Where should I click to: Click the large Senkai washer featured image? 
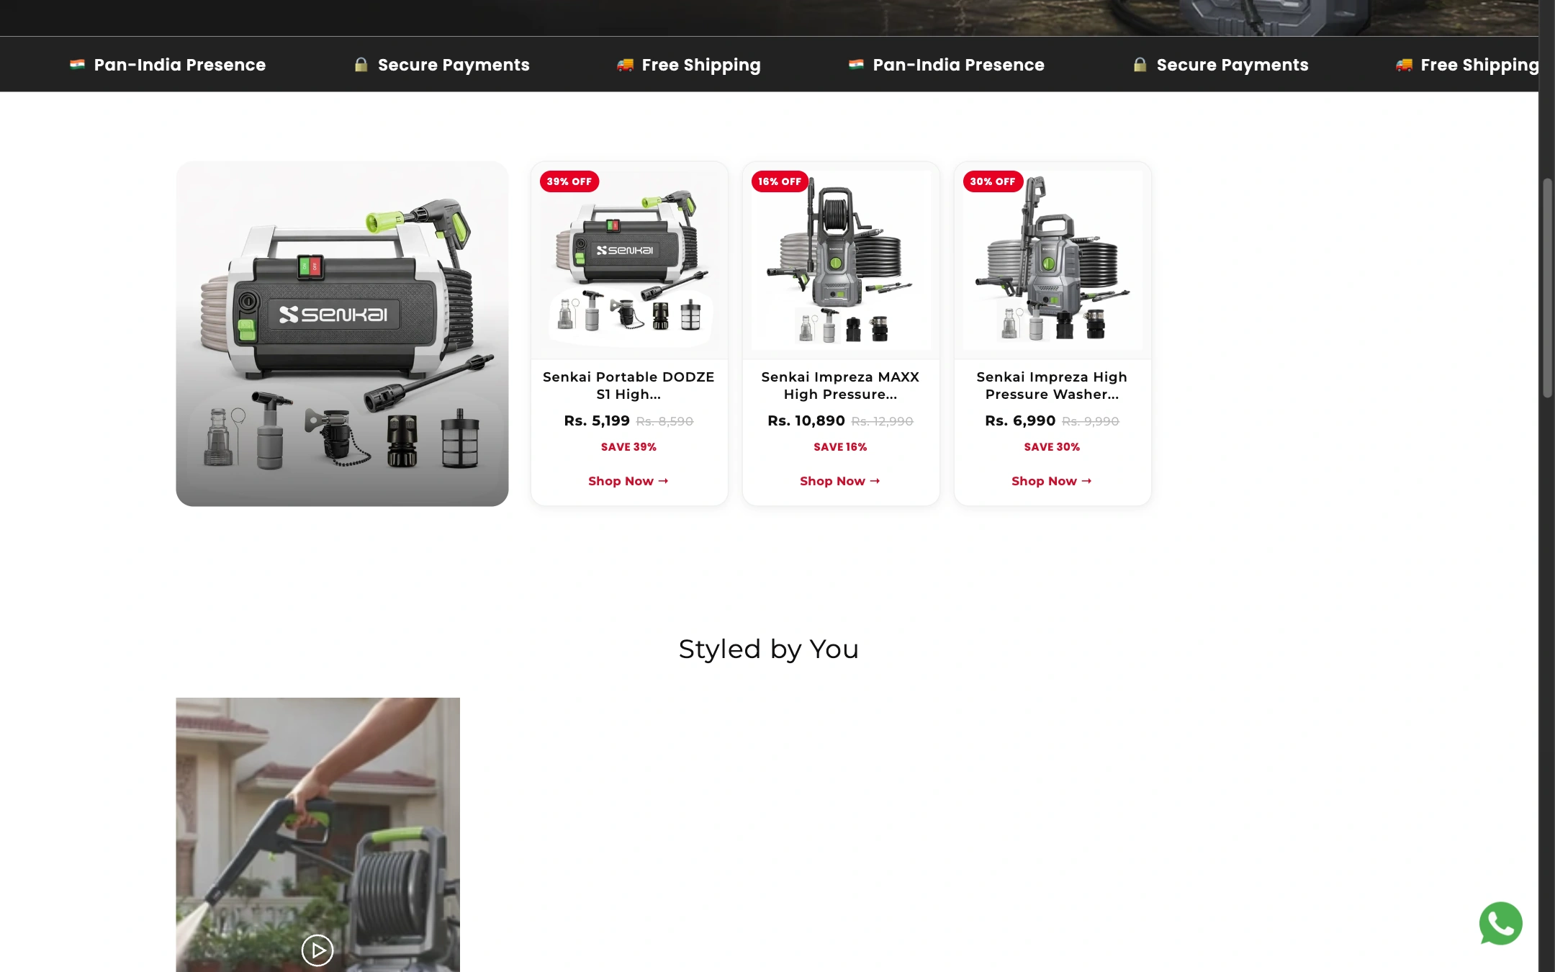[x=342, y=333]
